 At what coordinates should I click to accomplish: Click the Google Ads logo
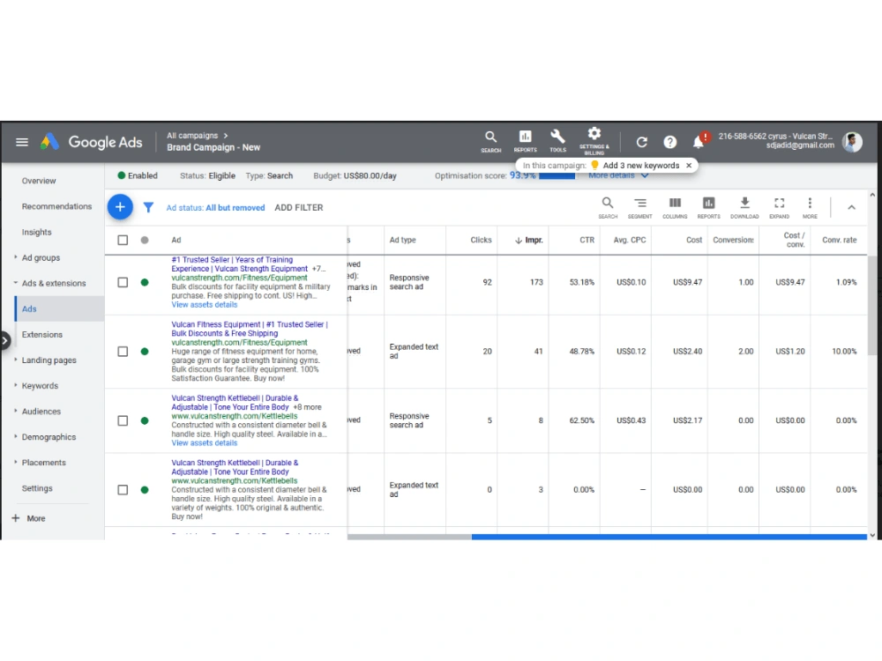91,142
